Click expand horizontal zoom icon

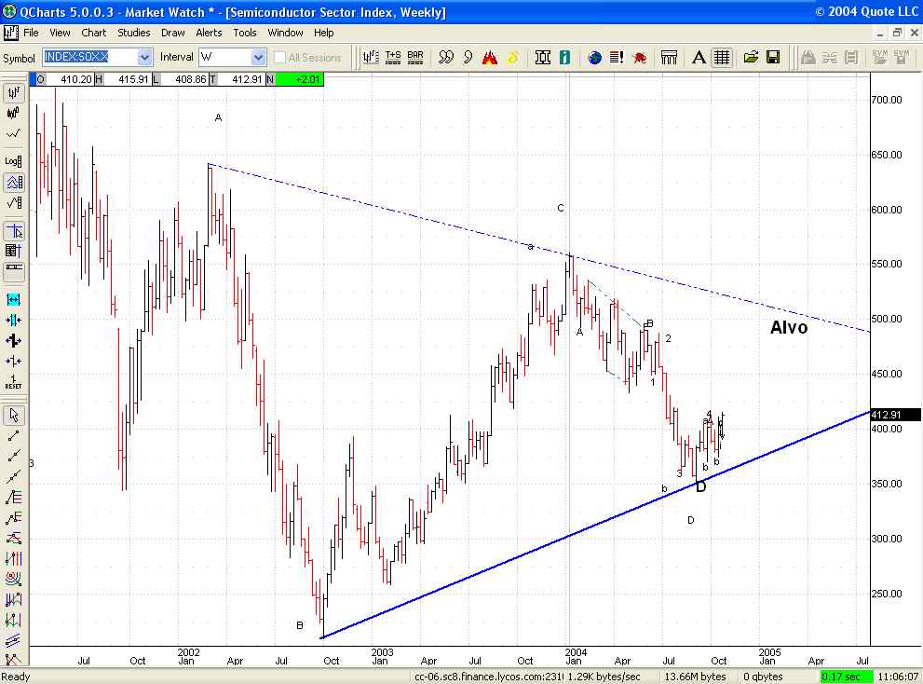click(13, 299)
